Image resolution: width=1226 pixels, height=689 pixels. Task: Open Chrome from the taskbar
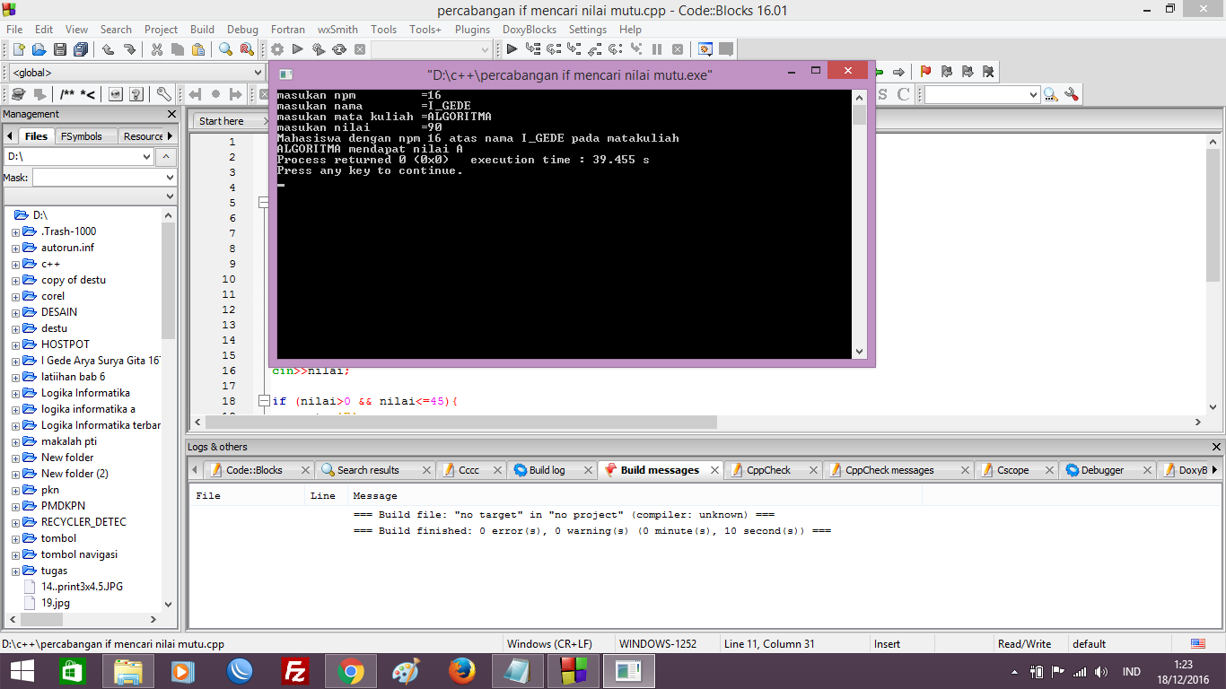pyautogui.click(x=351, y=671)
